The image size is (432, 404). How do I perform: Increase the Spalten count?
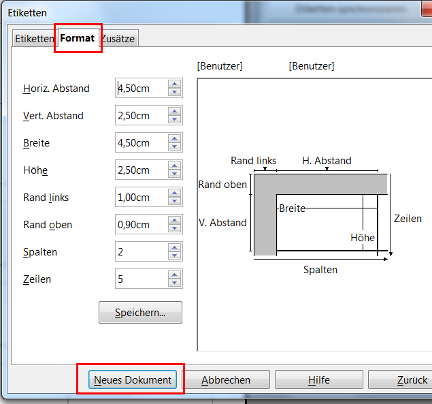pyautogui.click(x=175, y=248)
